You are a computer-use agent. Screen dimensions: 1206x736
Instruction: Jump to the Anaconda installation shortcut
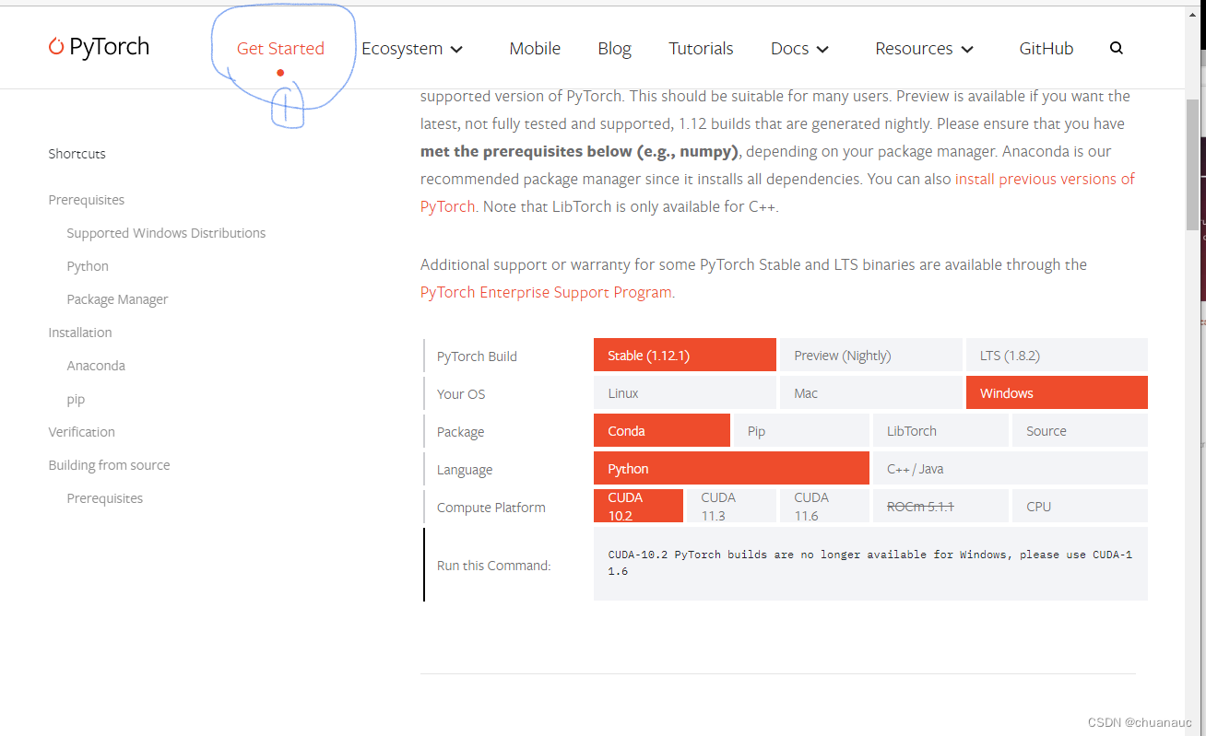pyautogui.click(x=96, y=366)
